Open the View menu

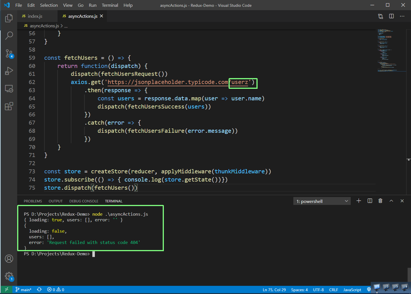(68, 5)
